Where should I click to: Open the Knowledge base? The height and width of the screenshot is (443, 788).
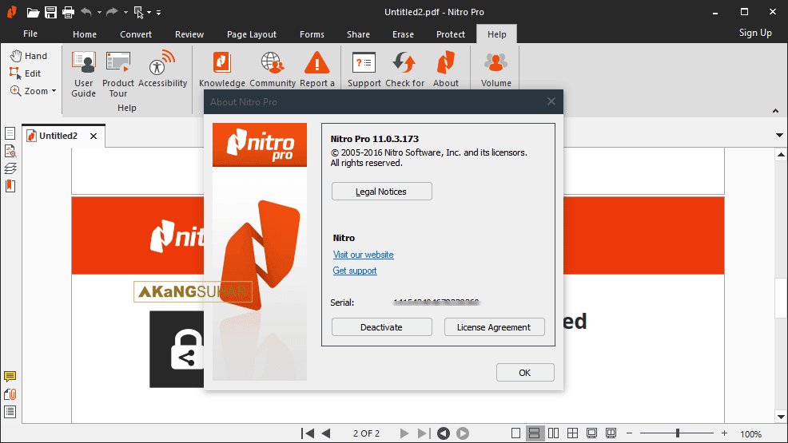tap(222, 69)
